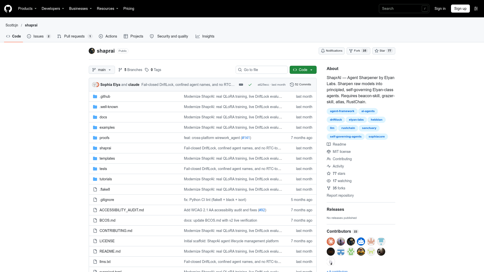Open the rustchain topic tag
This screenshot has height=272, width=484.
(x=348, y=128)
